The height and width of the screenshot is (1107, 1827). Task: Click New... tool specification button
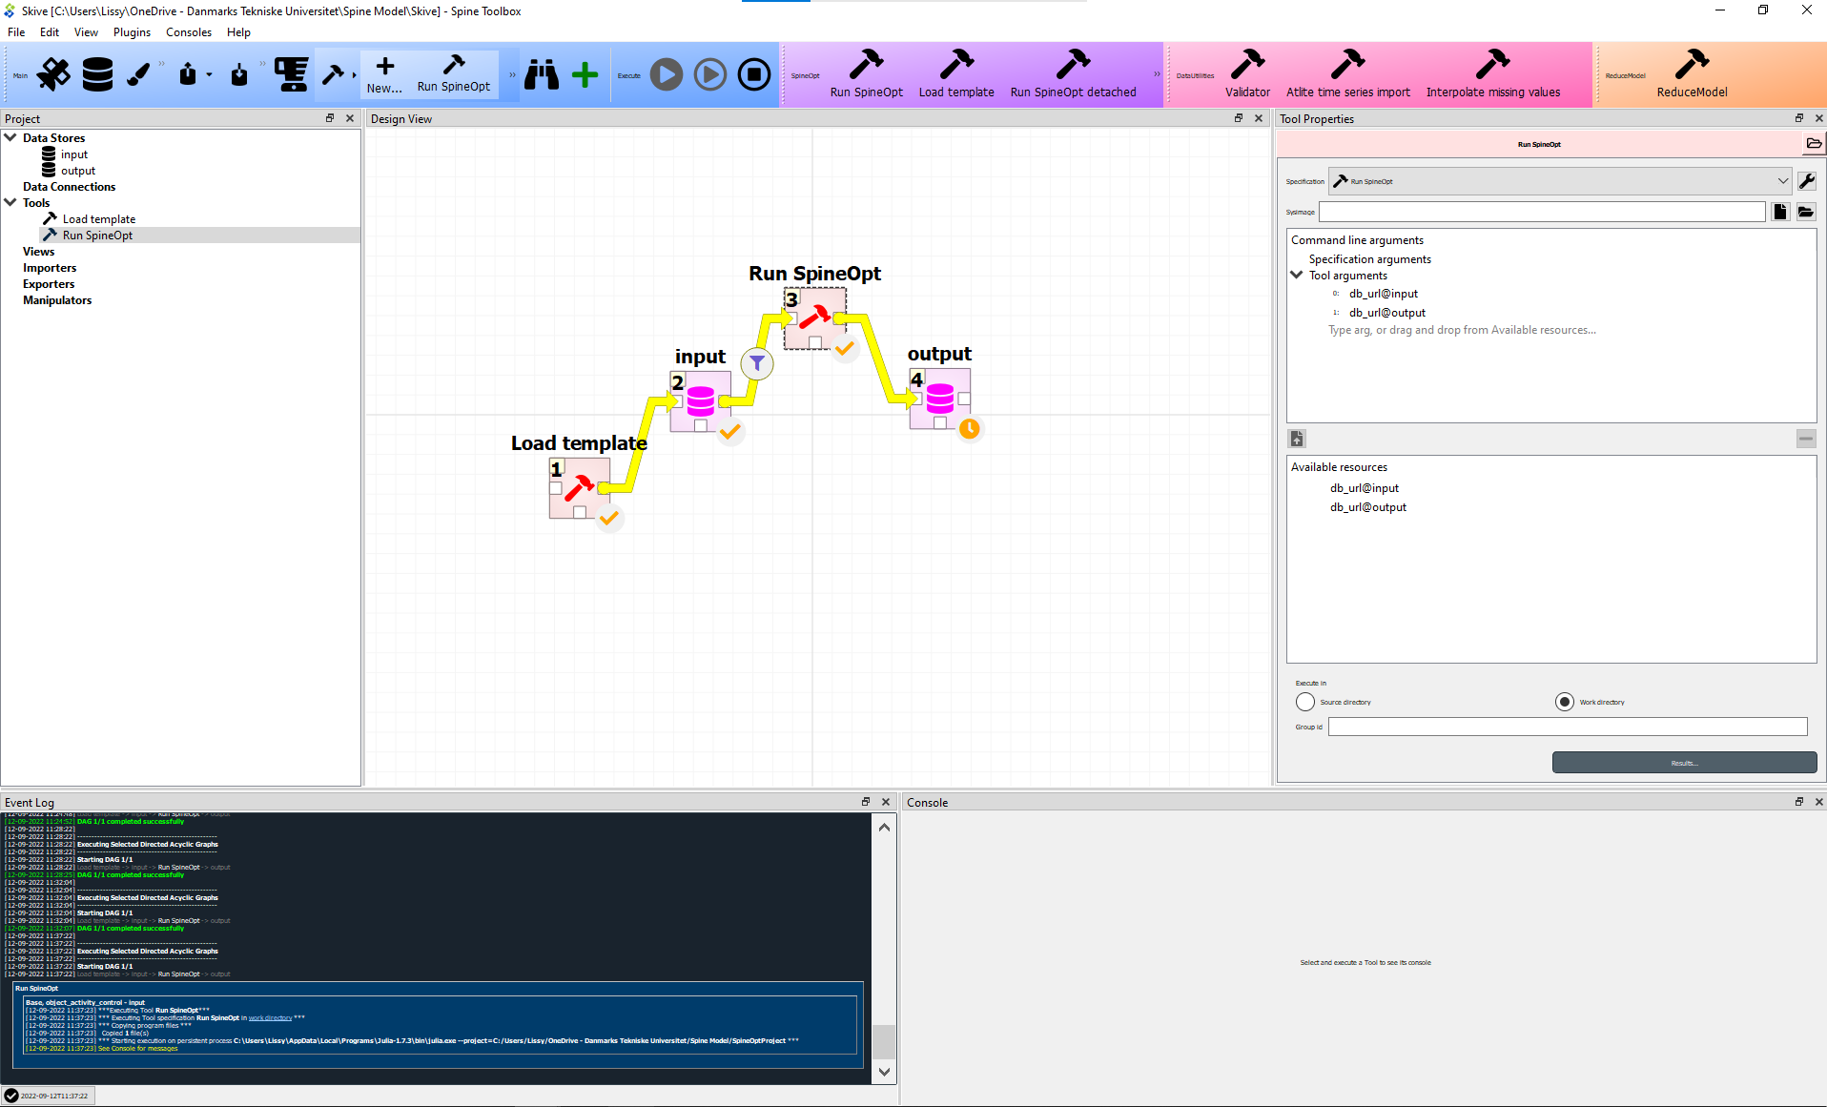(385, 74)
